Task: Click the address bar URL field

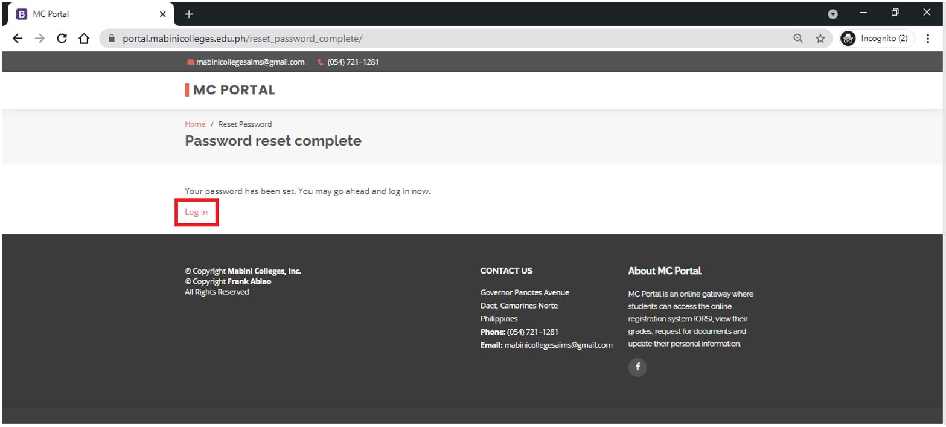Action: tap(423, 39)
